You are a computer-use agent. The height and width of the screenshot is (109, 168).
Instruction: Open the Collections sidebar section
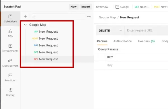[x=10, y=19]
